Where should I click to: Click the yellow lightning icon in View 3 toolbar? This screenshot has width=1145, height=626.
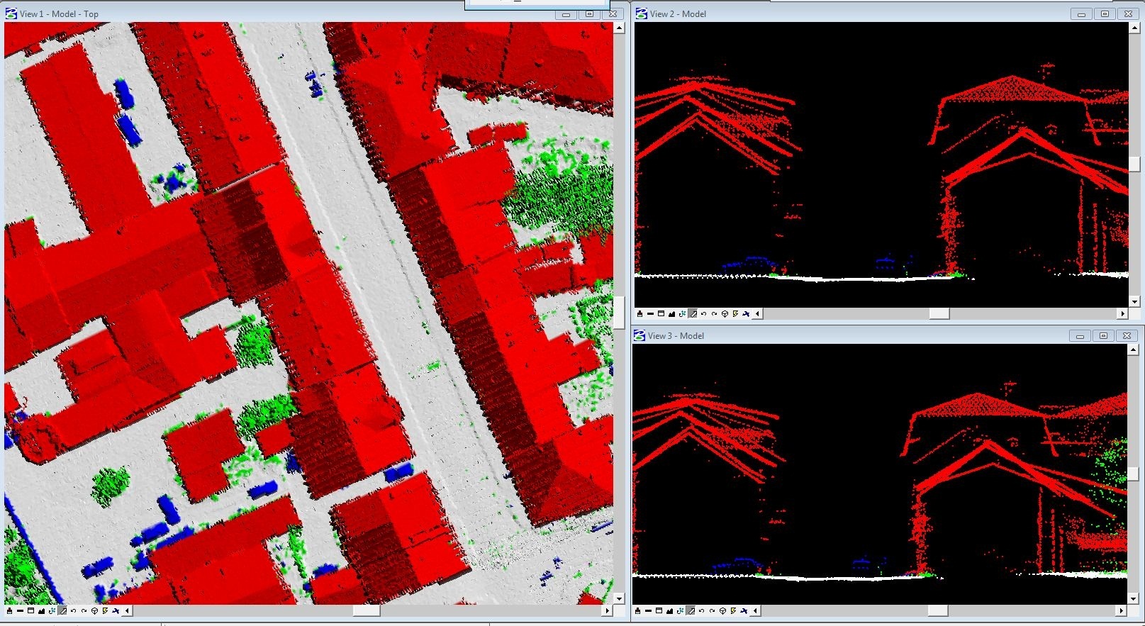click(x=733, y=610)
